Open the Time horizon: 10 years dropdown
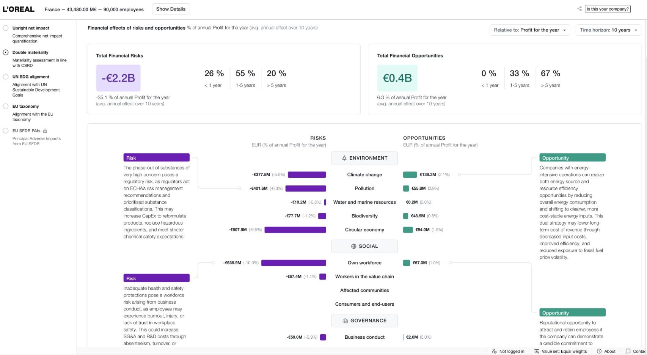The width and height of the screenshot is (647, 355). tap(609, 30)
